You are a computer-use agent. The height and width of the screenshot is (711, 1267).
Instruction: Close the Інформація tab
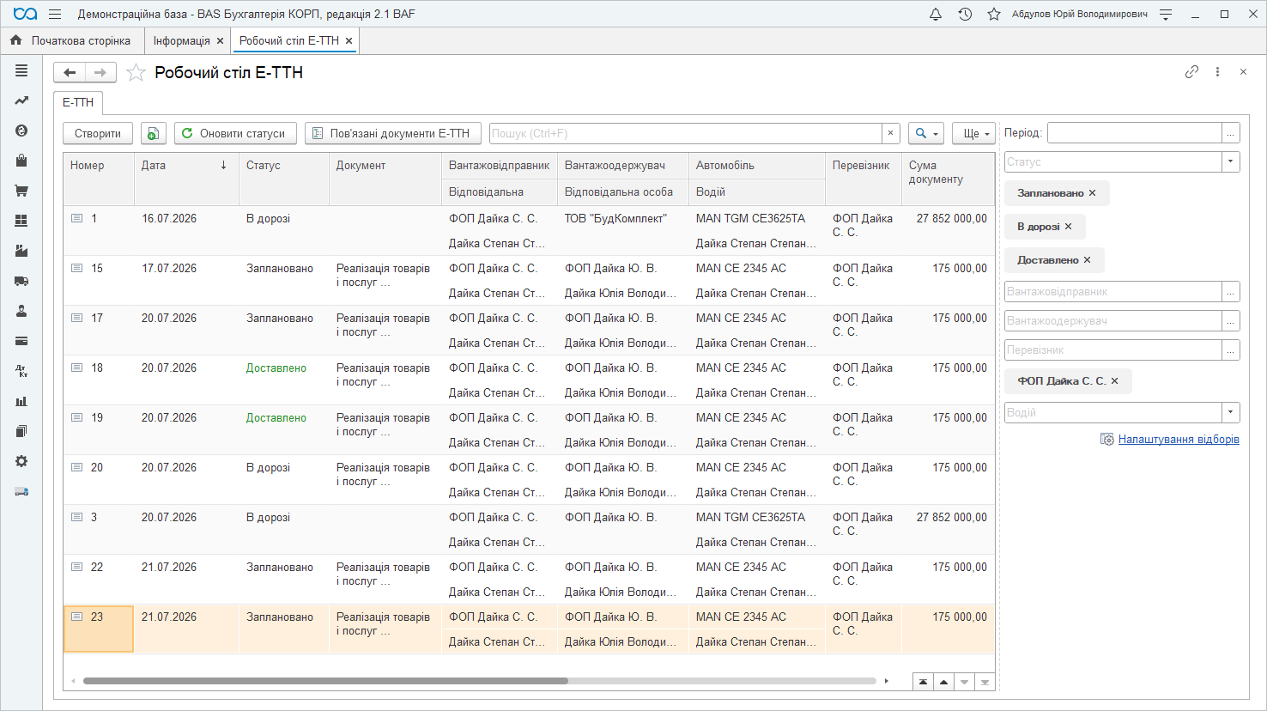coord(221,40)
